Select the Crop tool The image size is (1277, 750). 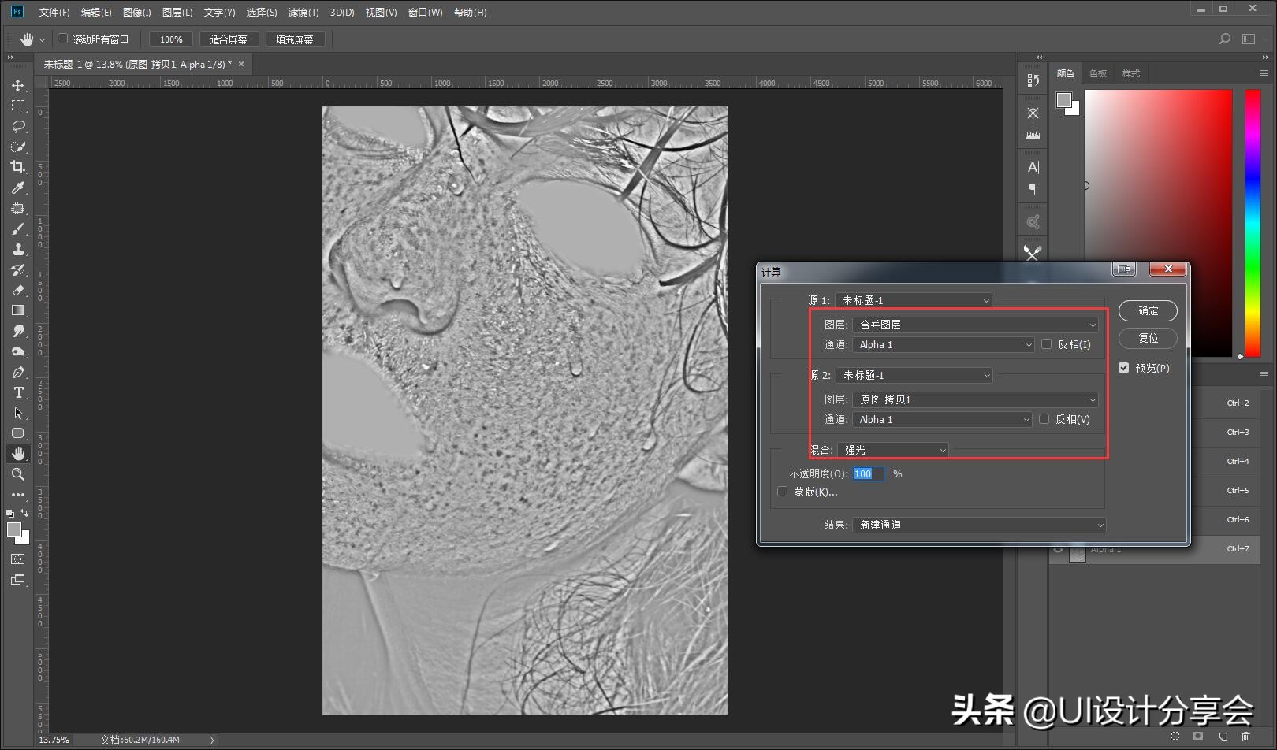coord(18,167)
